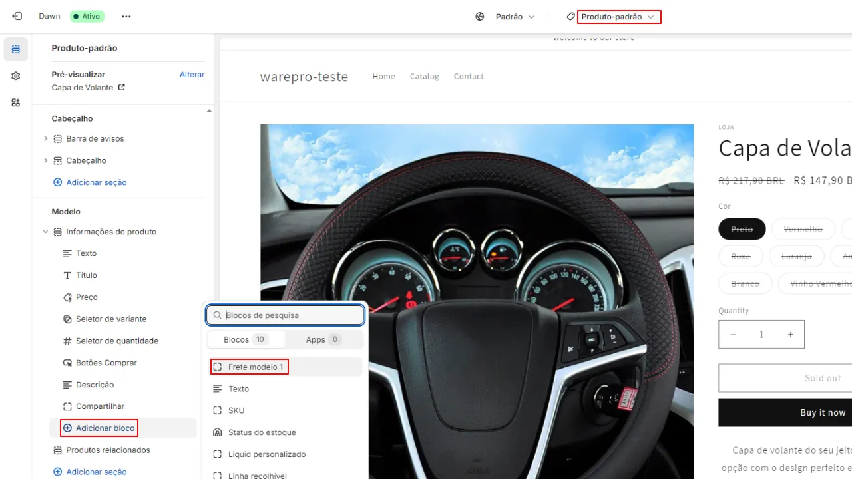
Task: Click the search magnifier icon in block picker
Action: [217, 315]
